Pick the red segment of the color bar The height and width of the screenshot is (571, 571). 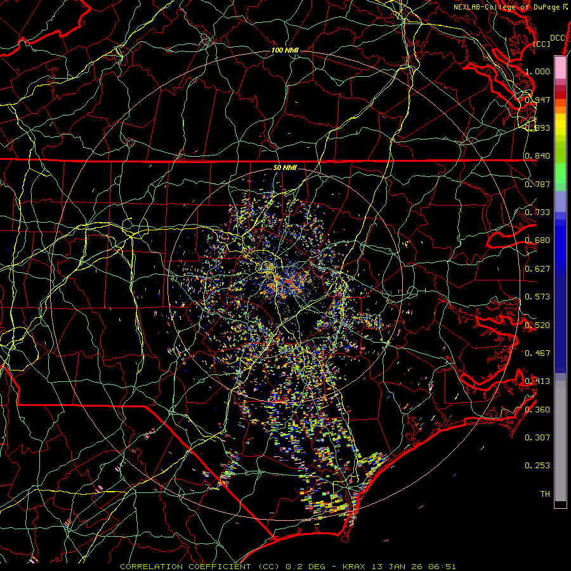click(560, 95)
